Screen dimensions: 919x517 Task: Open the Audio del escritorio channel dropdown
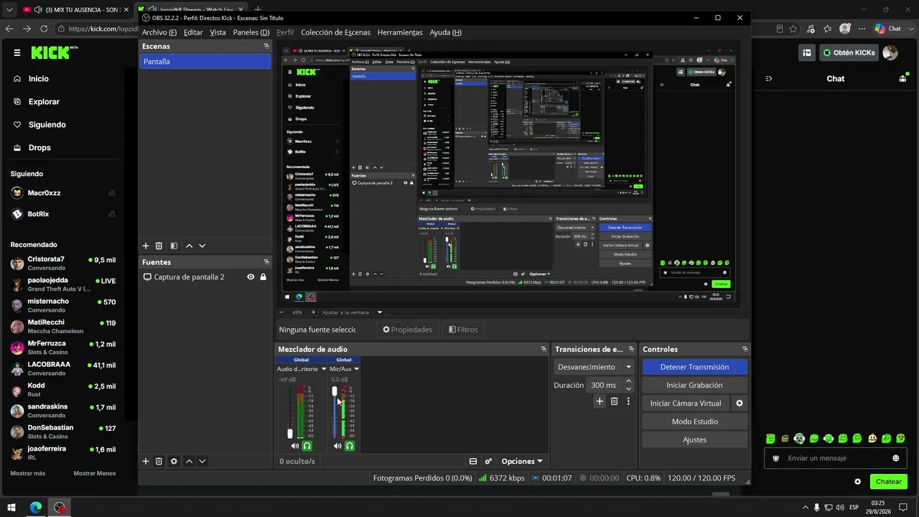[324, 369]
